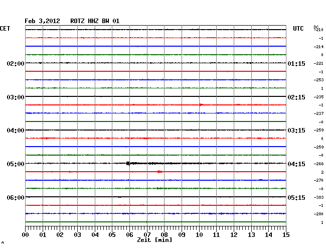Click the 03:15 UTC time label
326x248 pixels.
[296, 131]
